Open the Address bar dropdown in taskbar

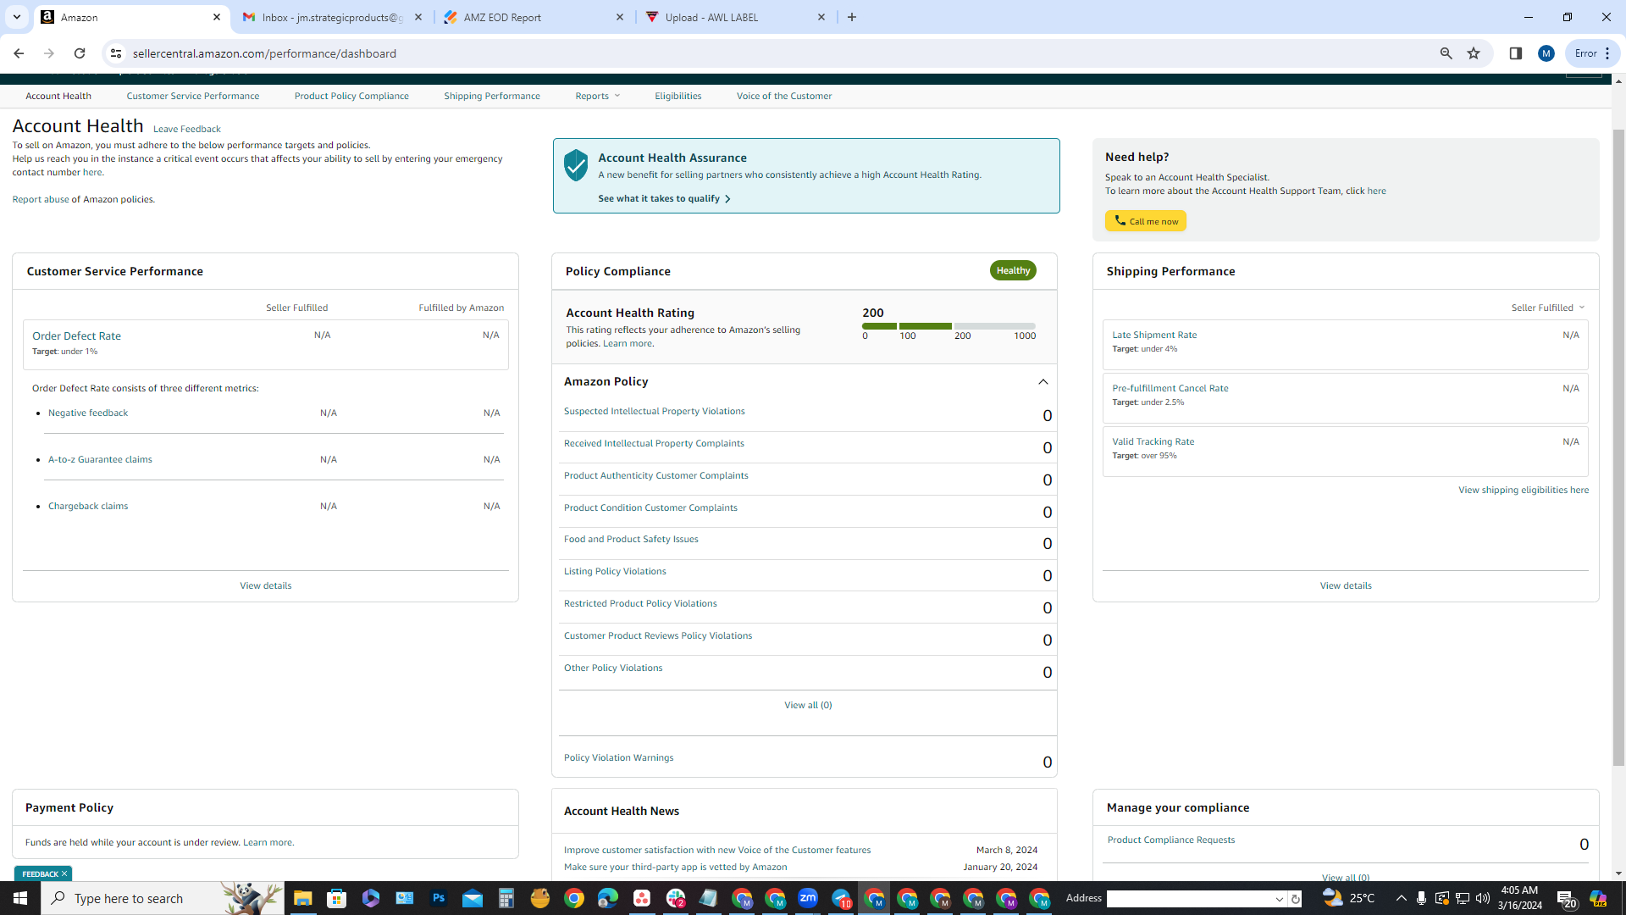point(1280,899)
